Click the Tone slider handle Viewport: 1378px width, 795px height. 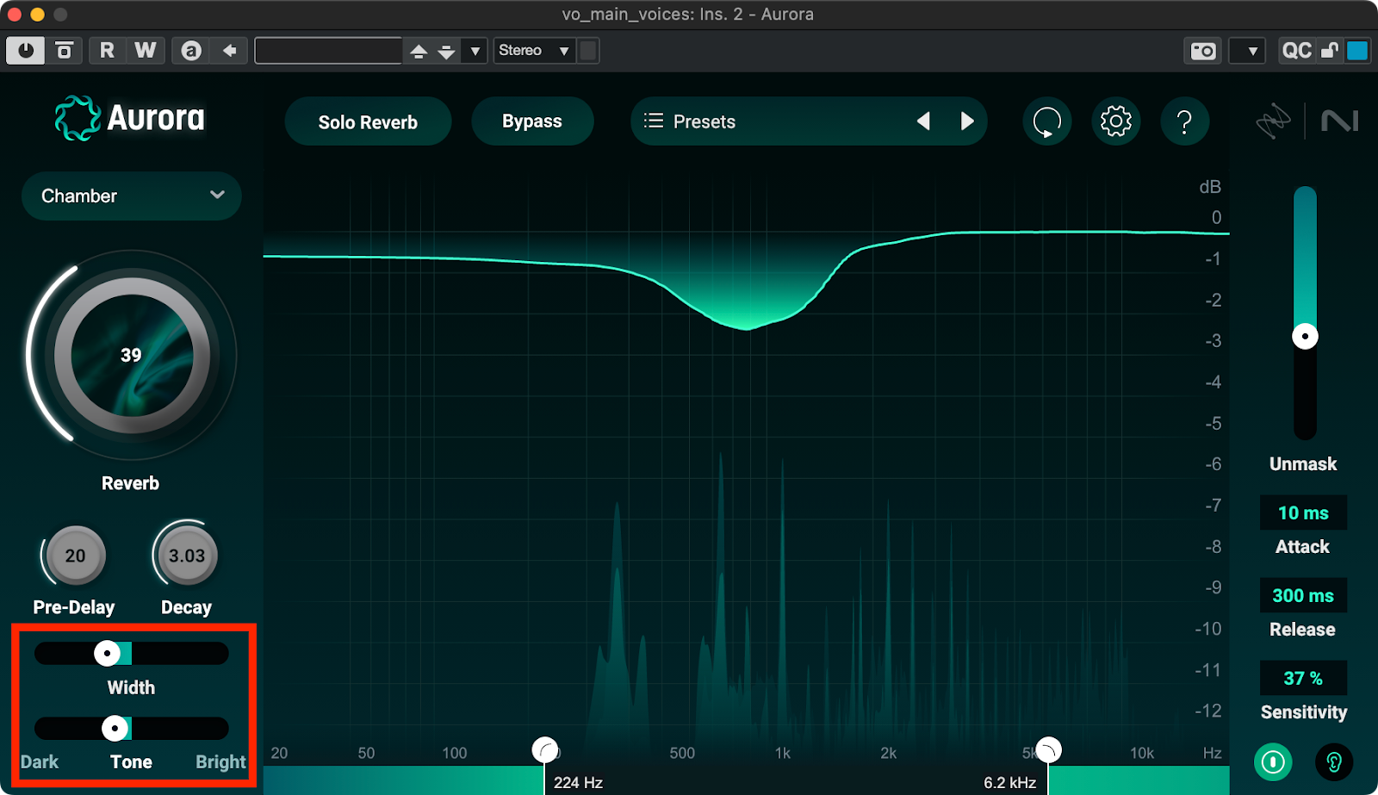coord(115,728)
